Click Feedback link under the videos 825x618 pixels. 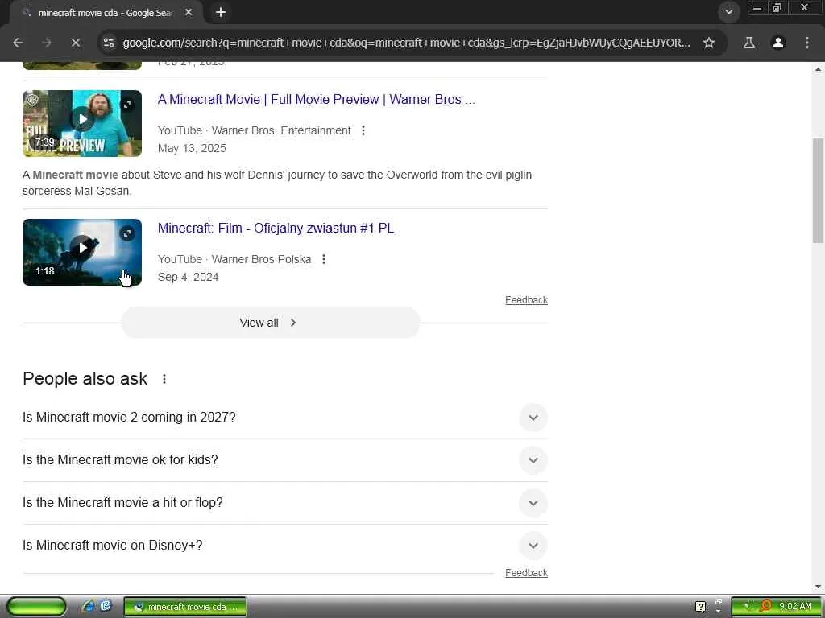pos(526,299)
